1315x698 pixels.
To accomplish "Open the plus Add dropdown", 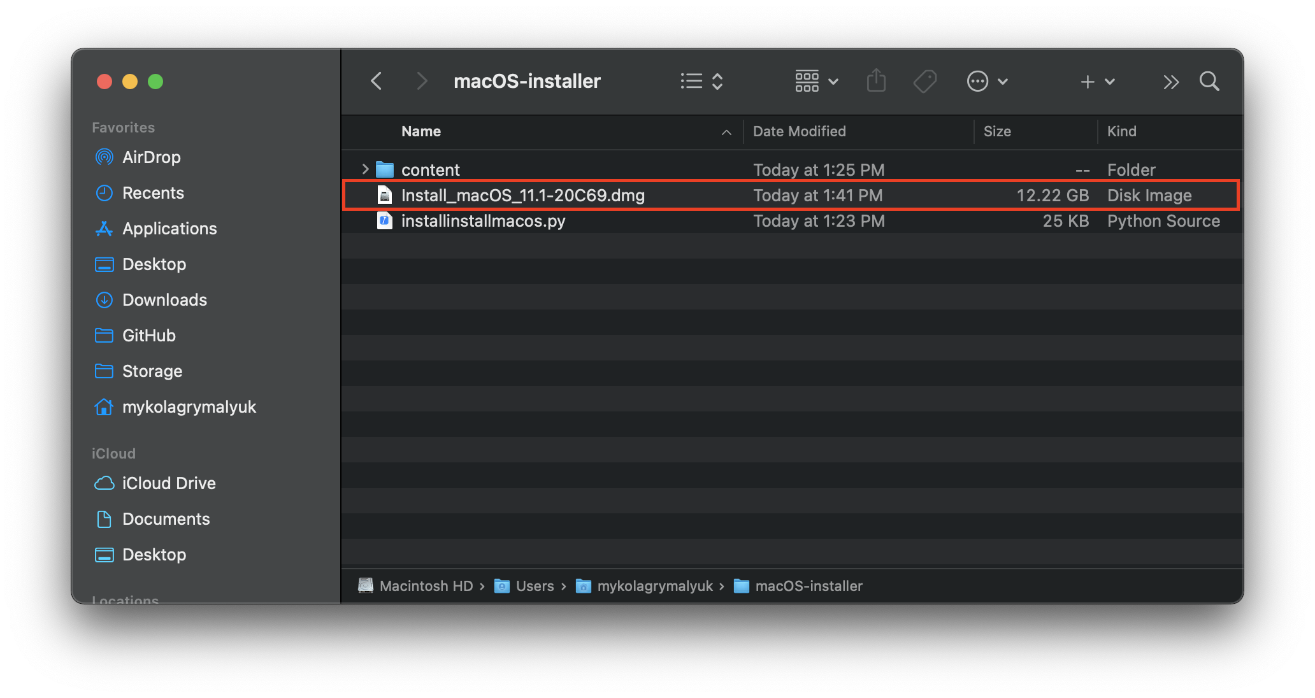I will pyautogui.click(x=1097, y=82).
